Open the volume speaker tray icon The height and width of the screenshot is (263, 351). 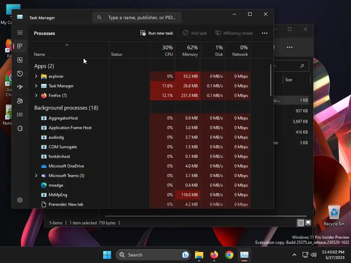pyautogui.click(x=314, y=255)
